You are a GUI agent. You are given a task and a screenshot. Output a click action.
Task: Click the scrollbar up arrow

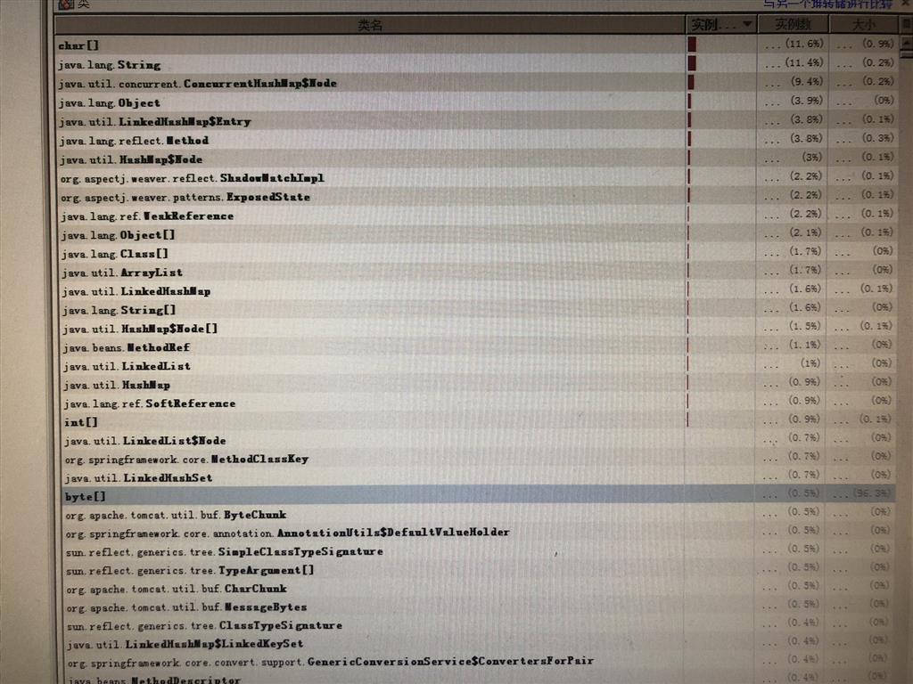(906, 43)
